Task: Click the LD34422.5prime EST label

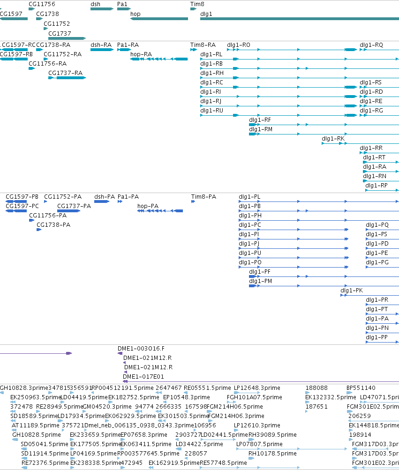Action: [x=200, y=444]
